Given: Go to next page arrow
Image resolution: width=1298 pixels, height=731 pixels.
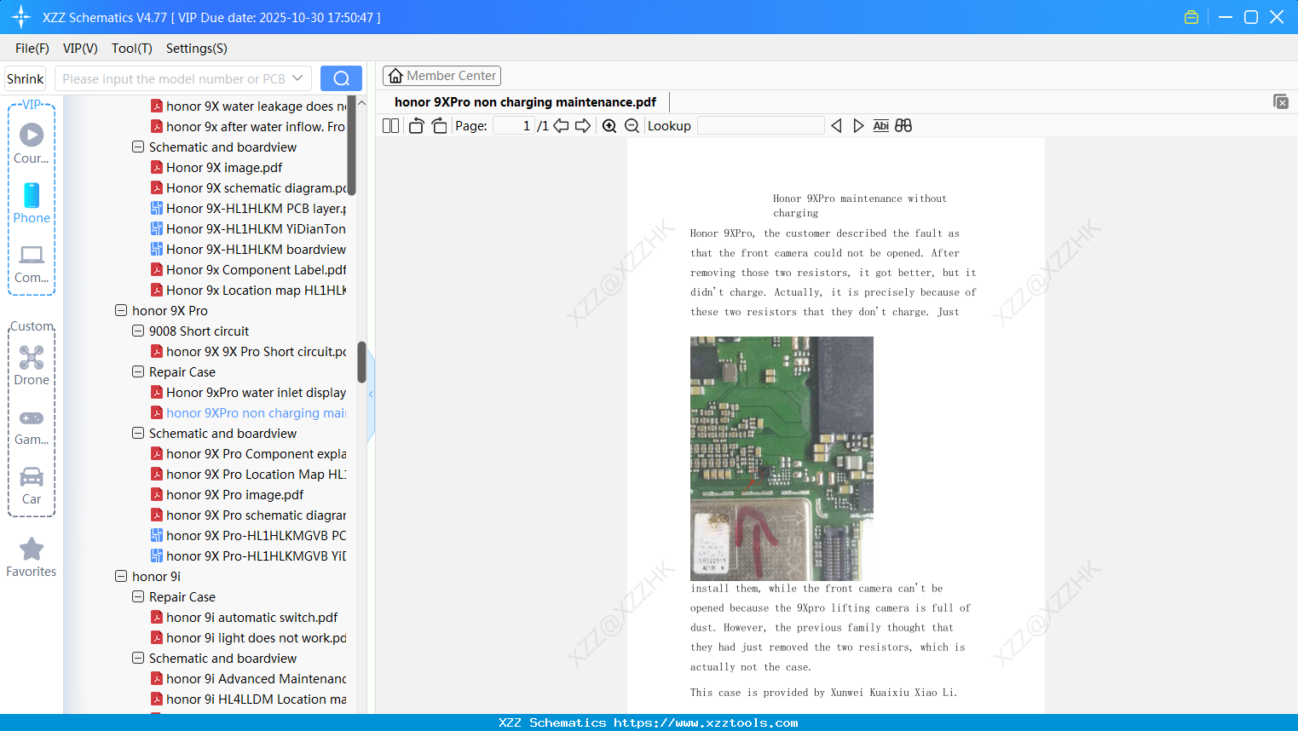Looking at the screenshot, I should tap(583, 126).
